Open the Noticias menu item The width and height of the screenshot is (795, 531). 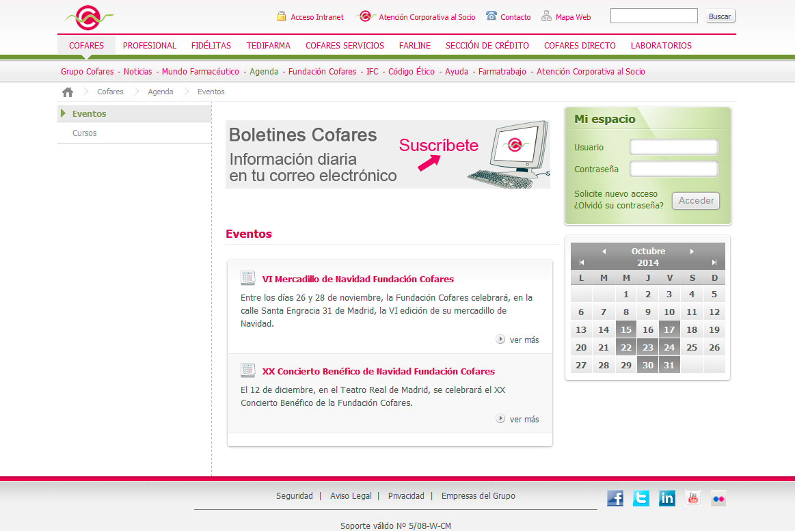139,71
